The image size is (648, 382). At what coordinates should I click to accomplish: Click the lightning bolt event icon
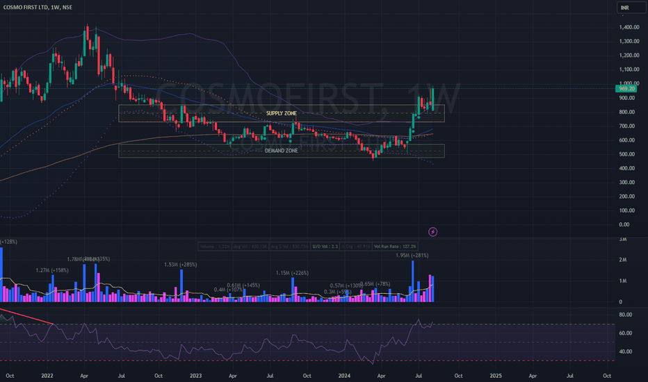point(432,232)
